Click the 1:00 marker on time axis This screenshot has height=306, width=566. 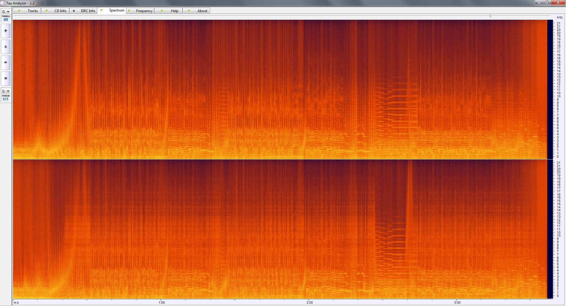pos(162,302)
